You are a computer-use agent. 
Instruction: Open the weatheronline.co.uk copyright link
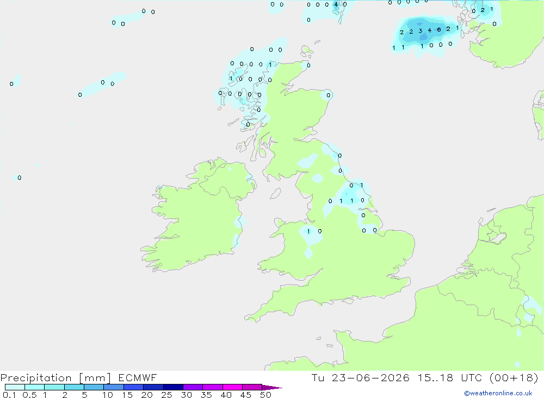point(498,393)
